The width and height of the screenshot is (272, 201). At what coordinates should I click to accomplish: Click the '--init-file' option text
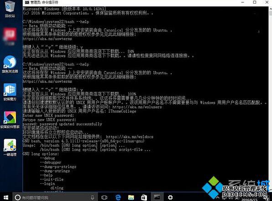pos(52,180)
